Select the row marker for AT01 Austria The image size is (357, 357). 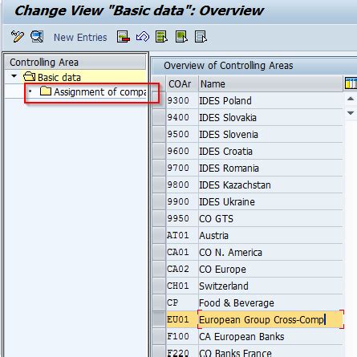click(x=159, y=236)
